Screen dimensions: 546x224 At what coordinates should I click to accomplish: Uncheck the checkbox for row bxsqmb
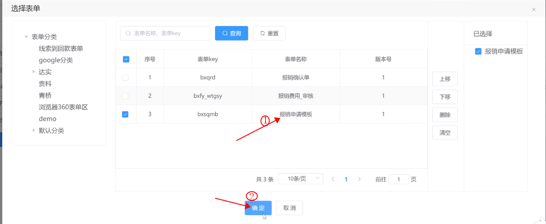[x=125, y=114]
